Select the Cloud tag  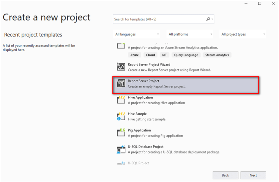pos(150,55)
